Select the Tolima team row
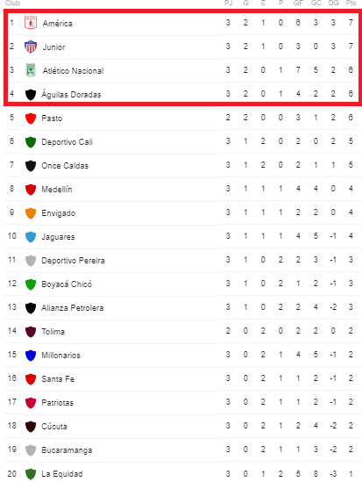The width and height of the screenshot is (362, 482). 183,331
